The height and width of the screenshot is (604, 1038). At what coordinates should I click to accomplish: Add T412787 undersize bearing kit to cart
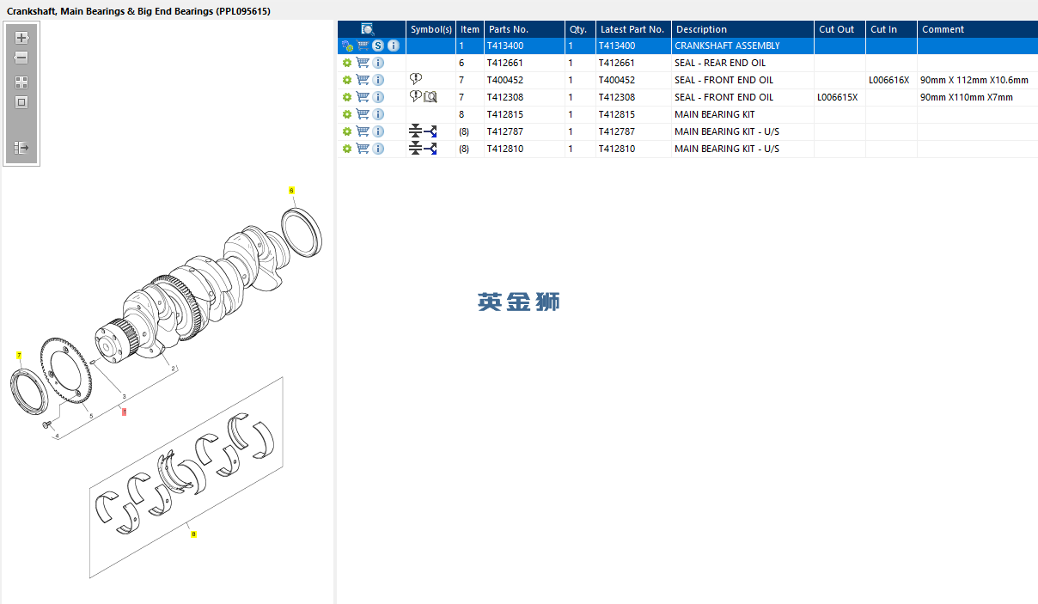tap(363, 131)
